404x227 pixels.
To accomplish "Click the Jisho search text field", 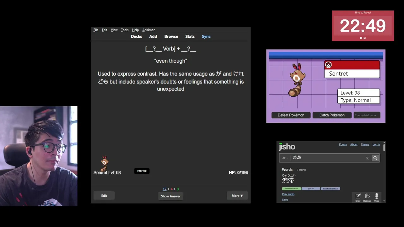I will point(327,158).
